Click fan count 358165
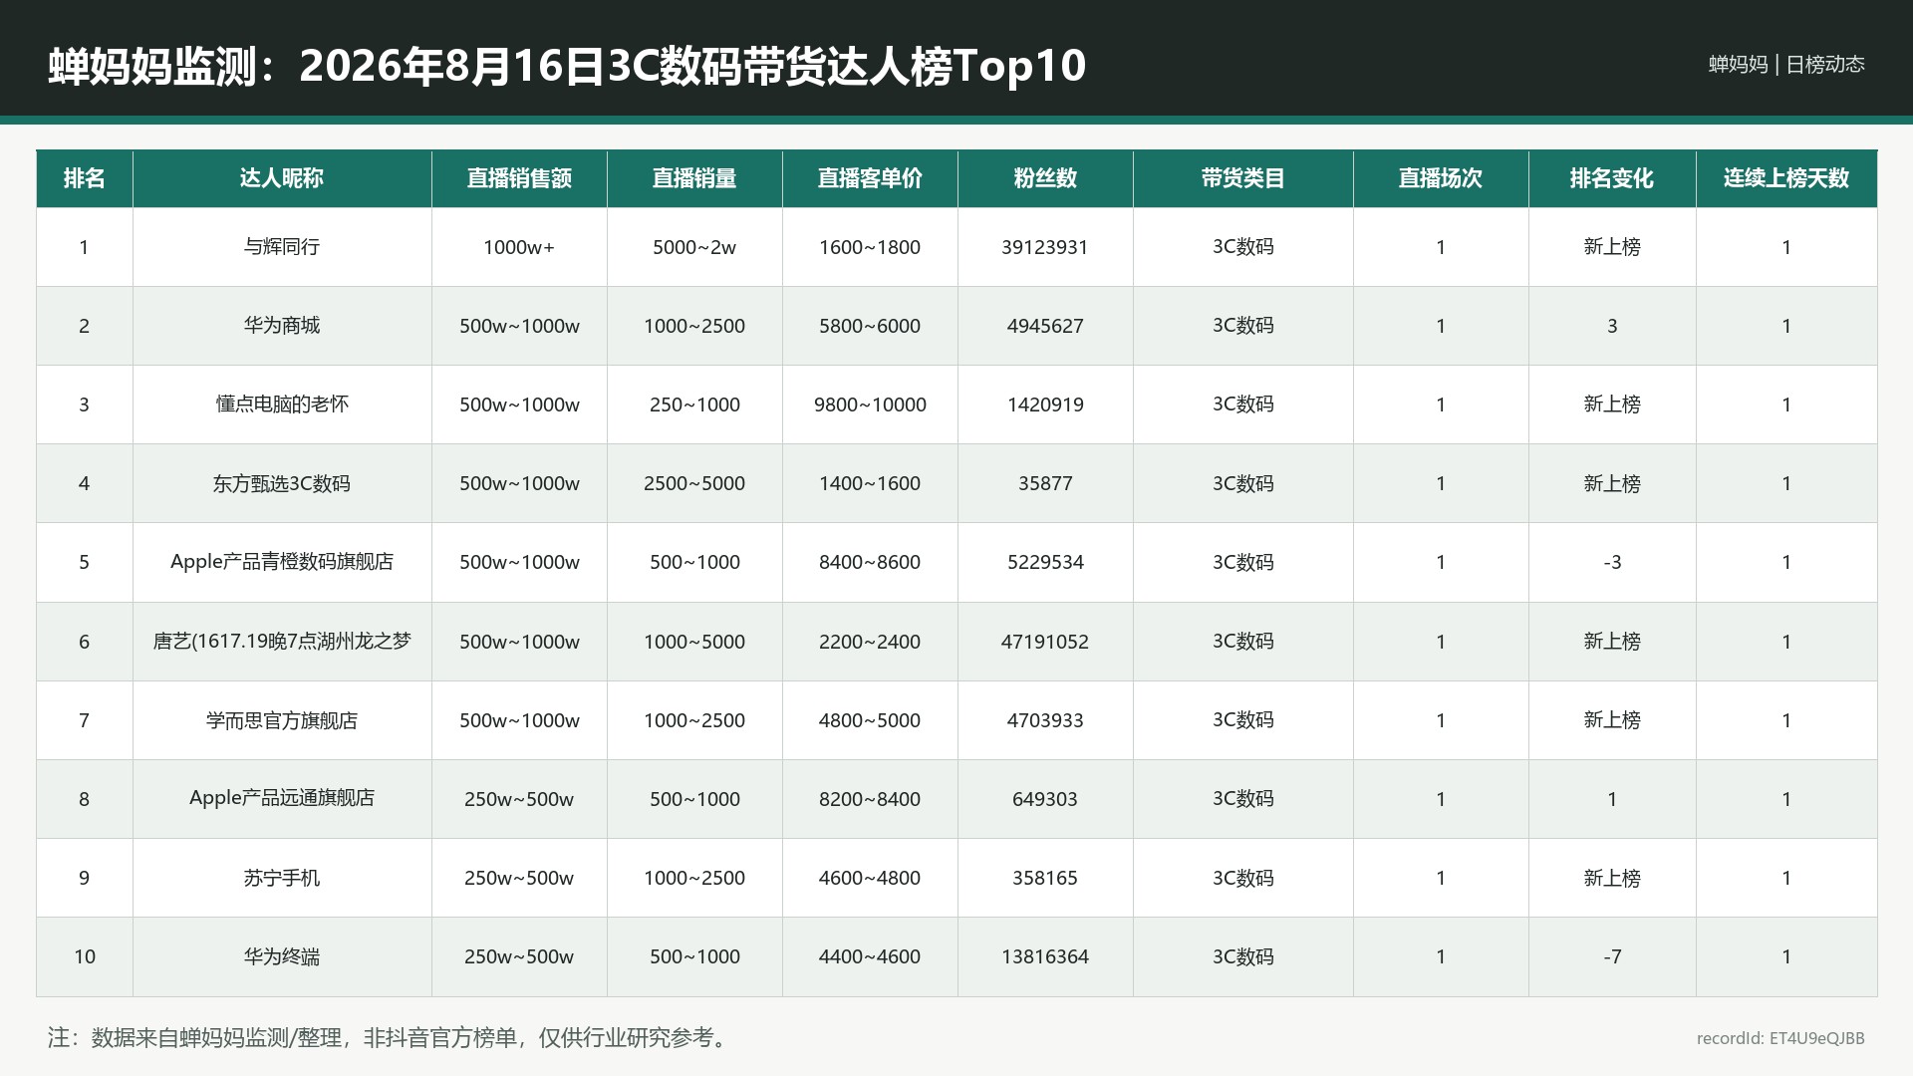Viewport: 1913px width, 1076px height. pos(1045,878)
